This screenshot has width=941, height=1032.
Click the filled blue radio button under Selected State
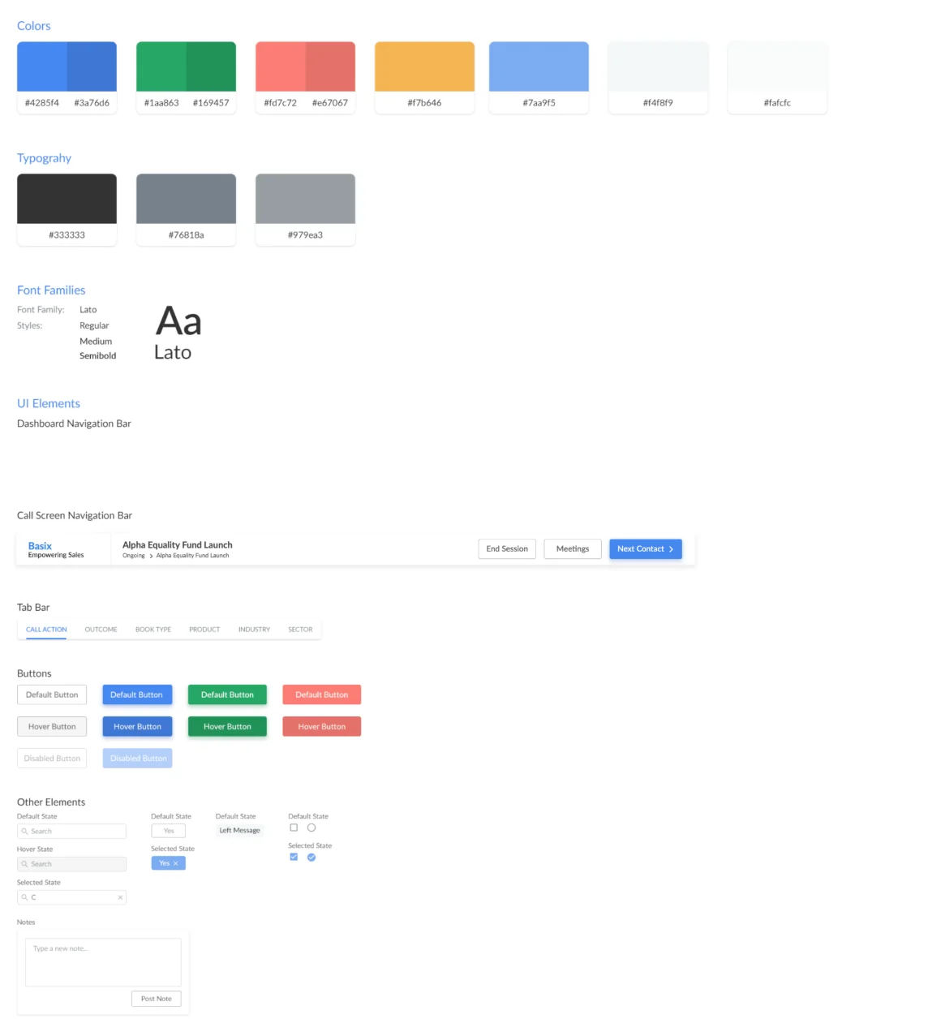tap(312, 857)
